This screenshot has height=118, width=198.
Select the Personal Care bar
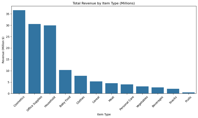[127, 89]
